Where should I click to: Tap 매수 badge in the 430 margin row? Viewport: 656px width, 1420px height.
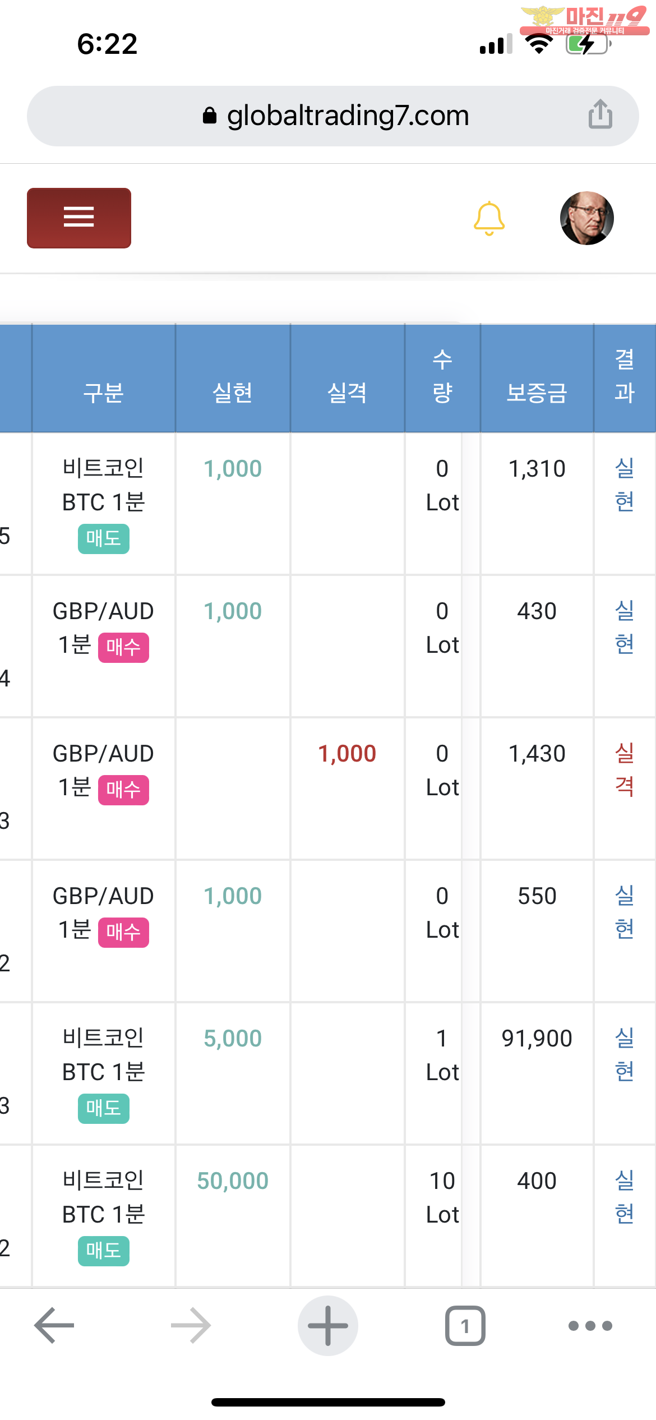[x=123, y=647]
